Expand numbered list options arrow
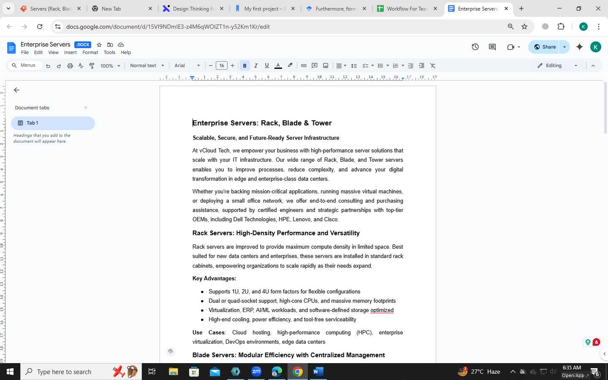 [x=403, y=65]
